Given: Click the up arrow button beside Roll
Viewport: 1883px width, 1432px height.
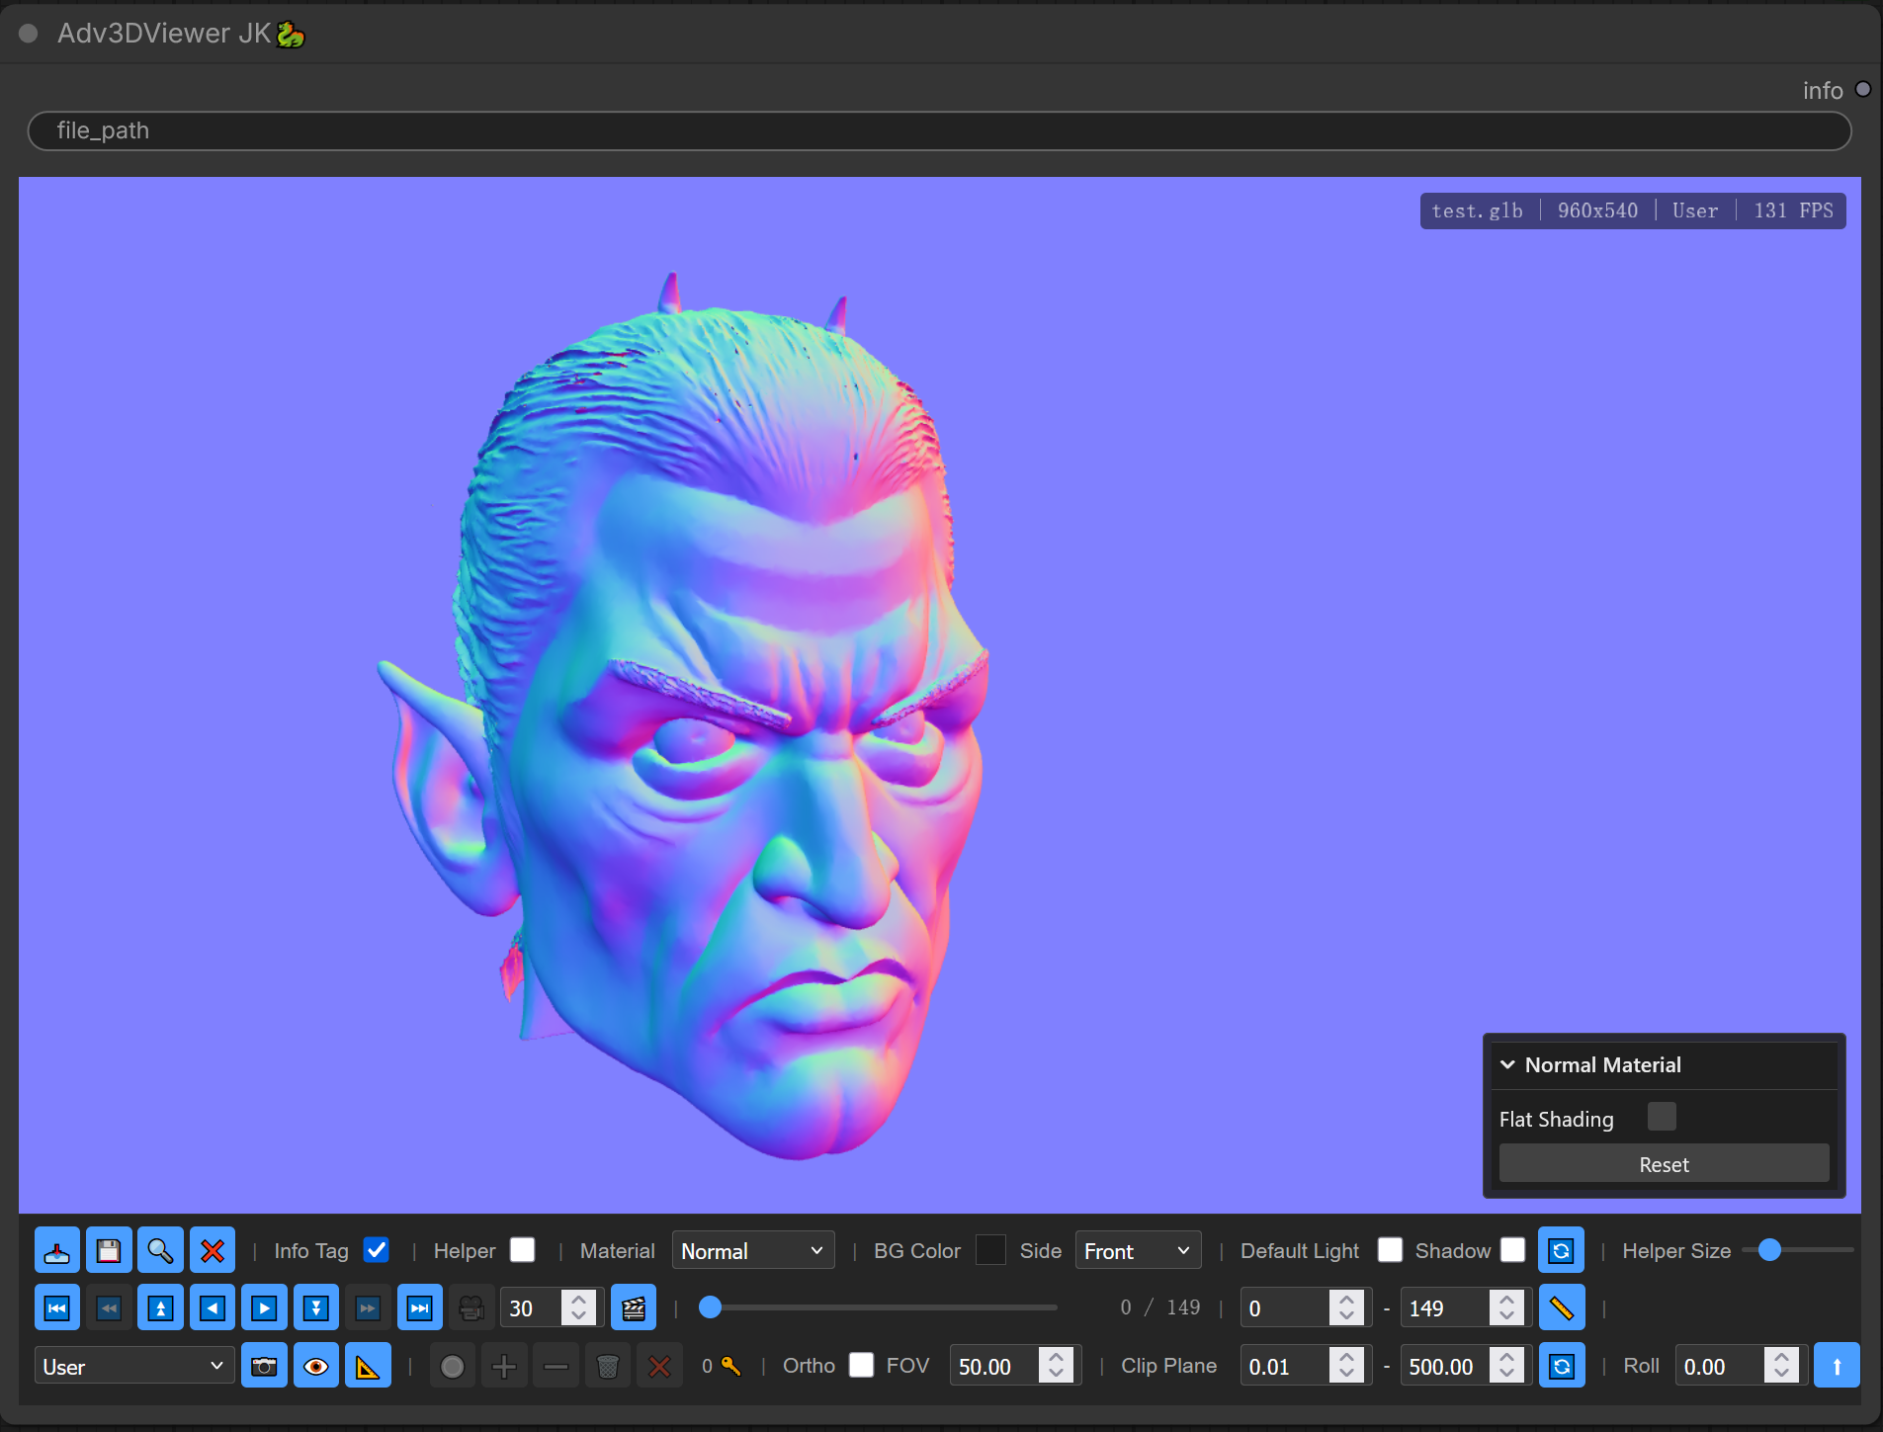Looking at the screenshot, I should point(1837,1366).
